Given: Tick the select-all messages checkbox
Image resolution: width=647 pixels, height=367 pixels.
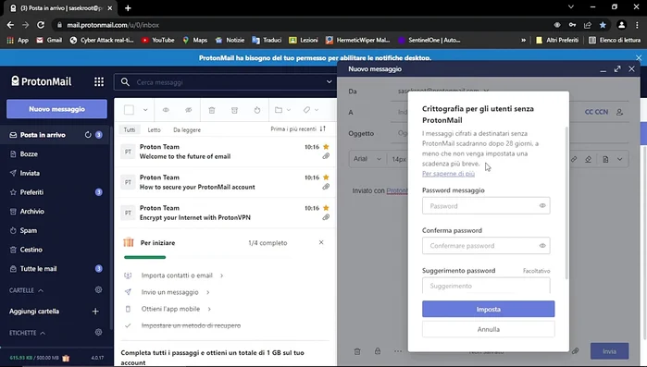Looking at the screenshot, I should pos(129,110).
